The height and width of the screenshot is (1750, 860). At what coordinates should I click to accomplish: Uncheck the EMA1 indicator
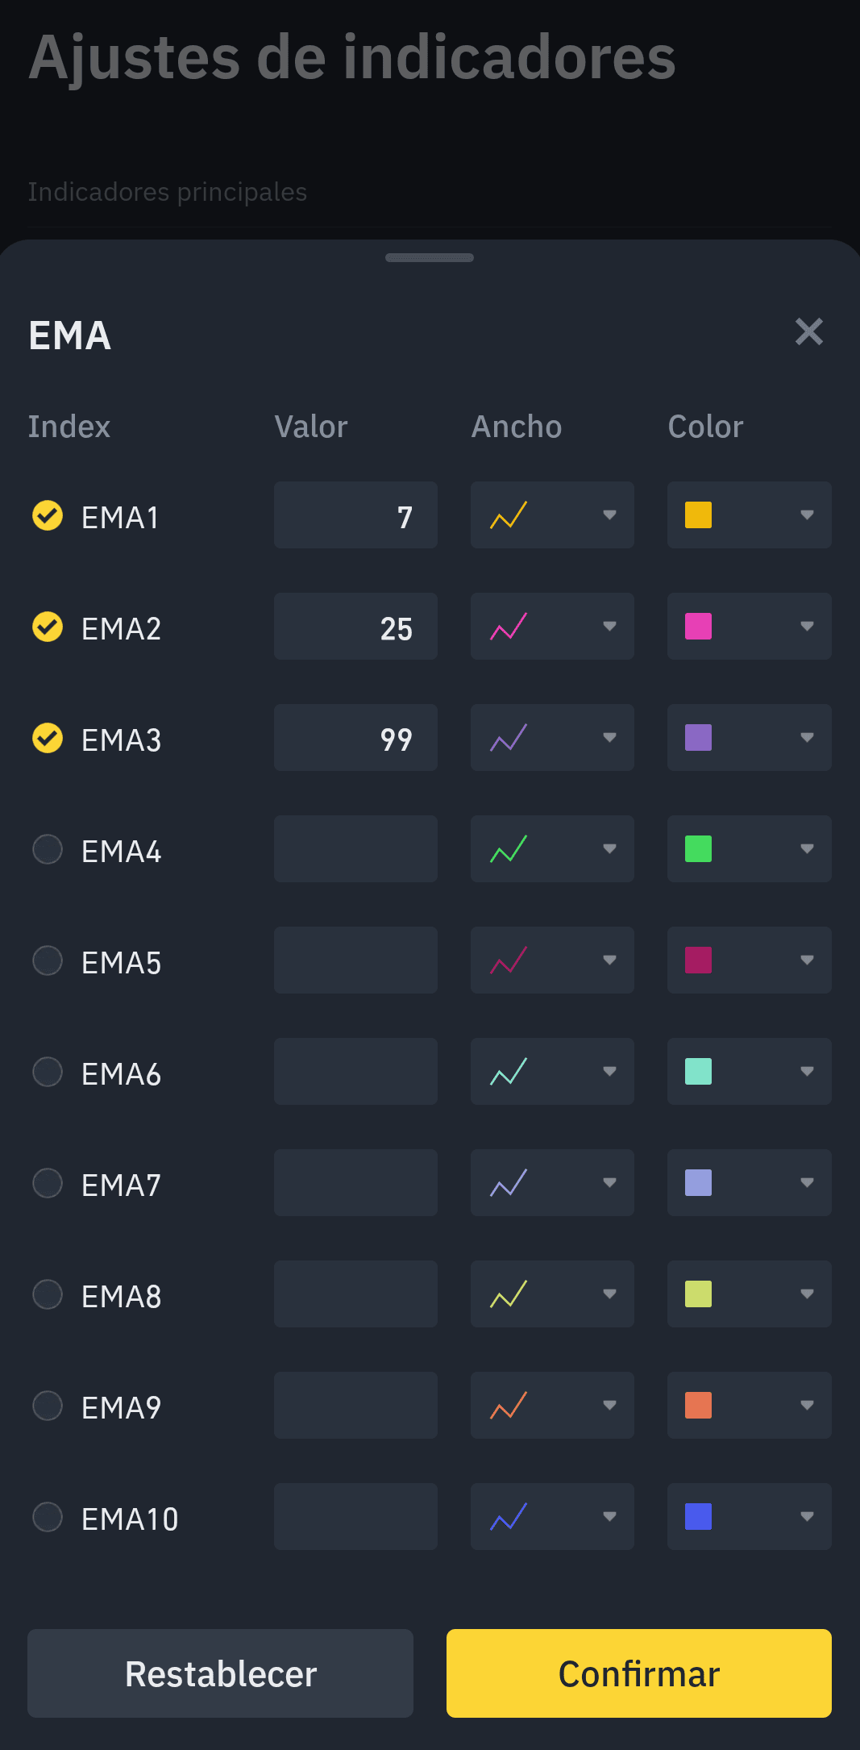point(48,515)
